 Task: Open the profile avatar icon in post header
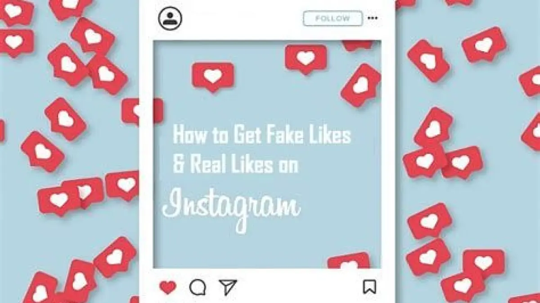(170, 18)
